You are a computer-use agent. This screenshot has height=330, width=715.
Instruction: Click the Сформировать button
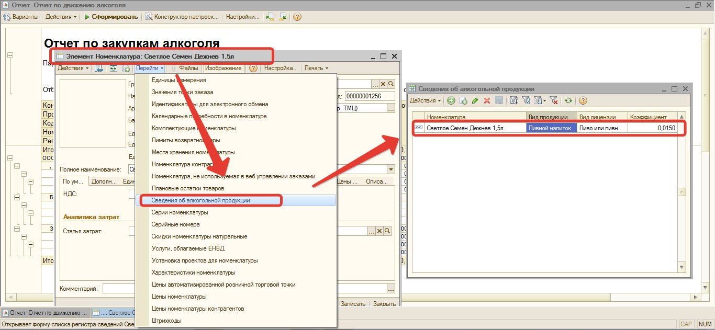[111, 17]
